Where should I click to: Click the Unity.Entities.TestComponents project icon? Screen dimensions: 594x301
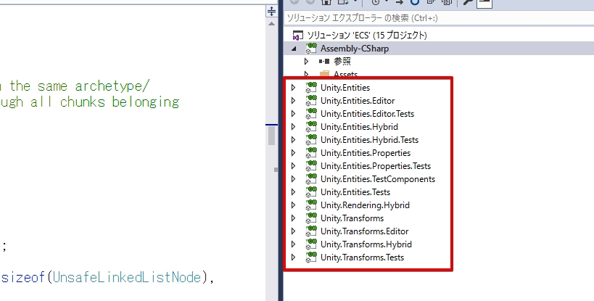tap(311, 178)
